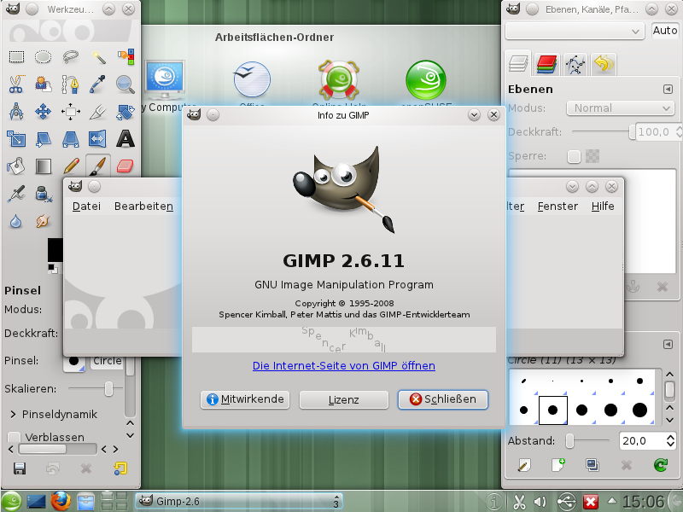Viewport: 683px width, 512px height.
Task: Select the Paths tool
Action: tap(71, 84)
